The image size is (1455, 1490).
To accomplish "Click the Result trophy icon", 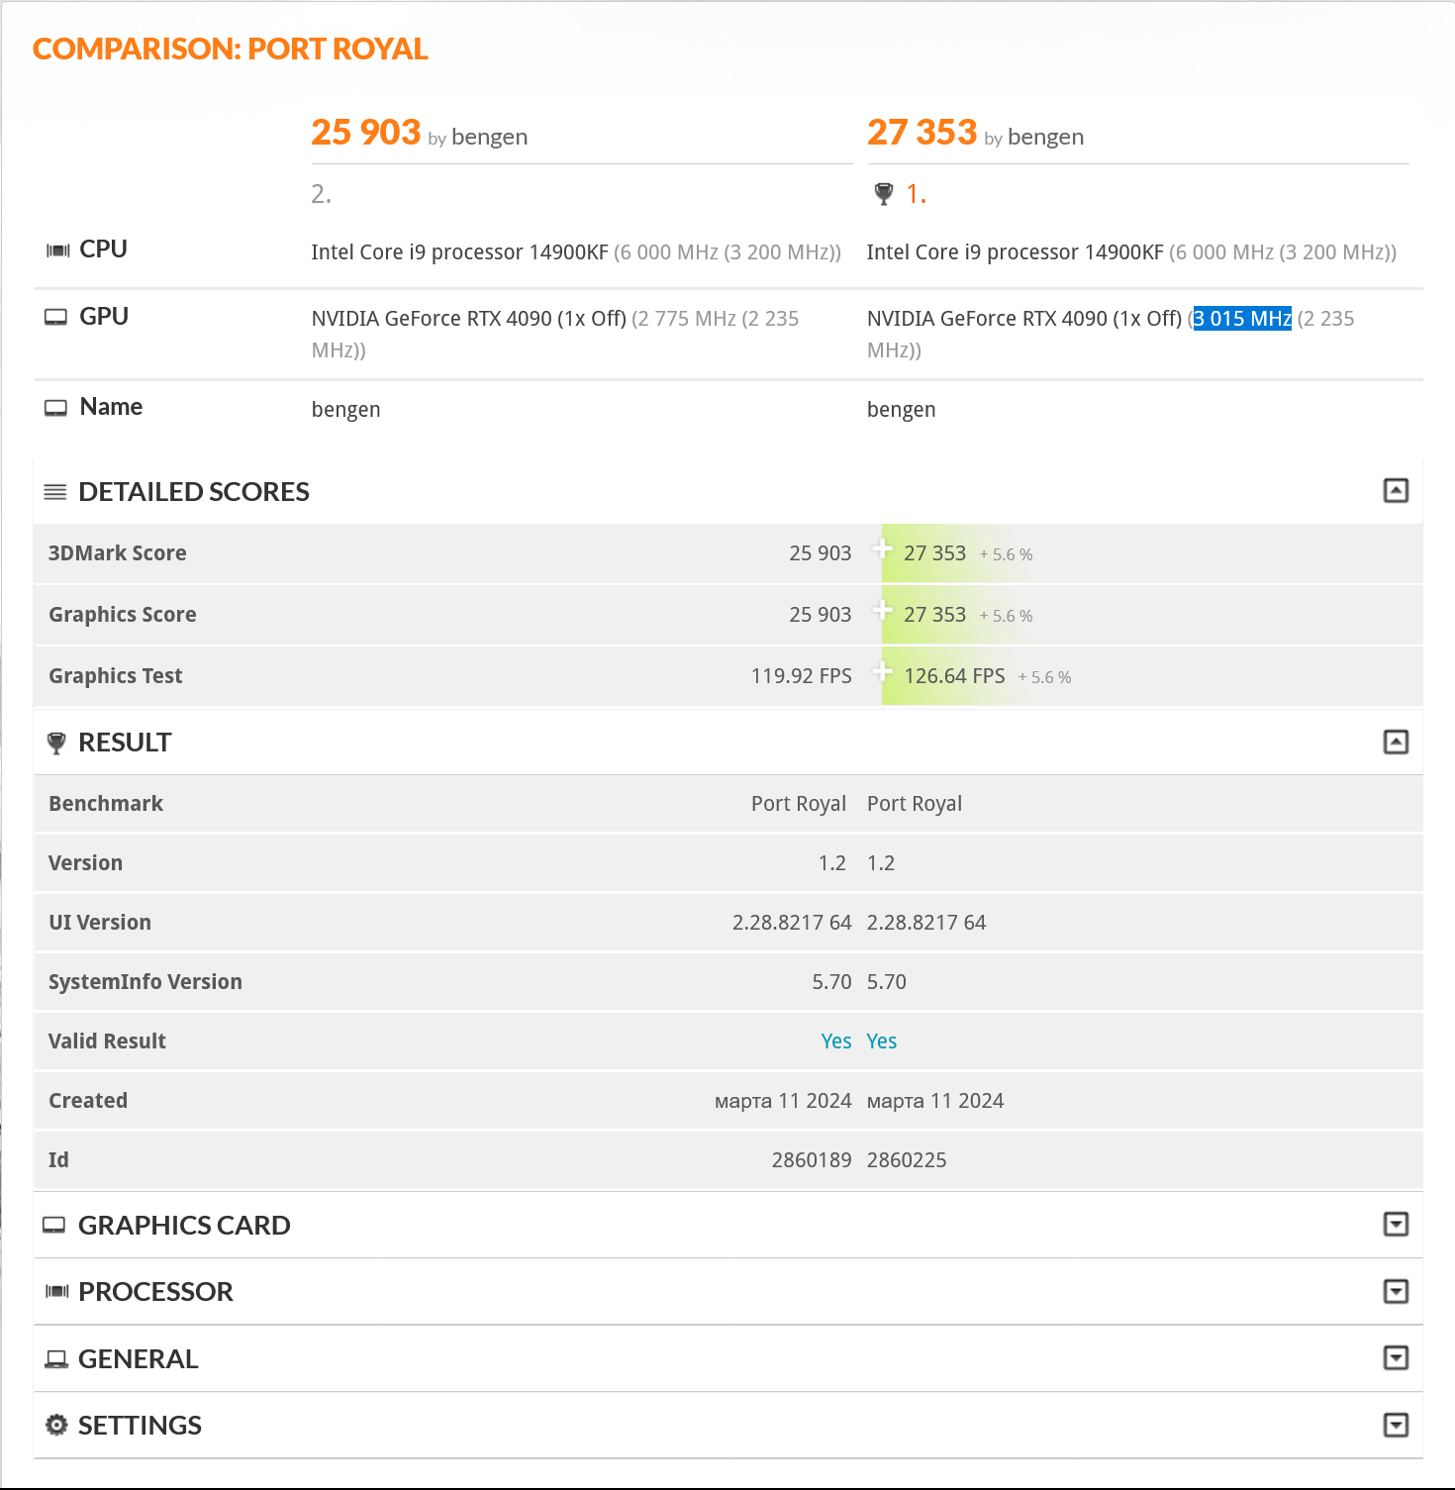I will [56, 743].
